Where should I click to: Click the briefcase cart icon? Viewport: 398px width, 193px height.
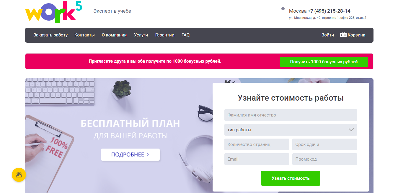(x=343, y=35)
